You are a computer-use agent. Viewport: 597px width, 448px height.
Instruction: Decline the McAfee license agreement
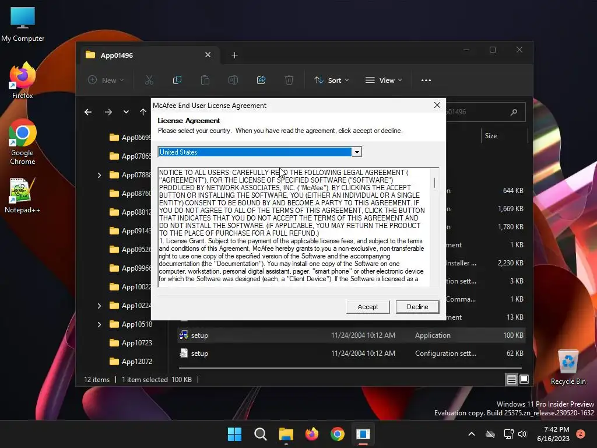point(417,307)
